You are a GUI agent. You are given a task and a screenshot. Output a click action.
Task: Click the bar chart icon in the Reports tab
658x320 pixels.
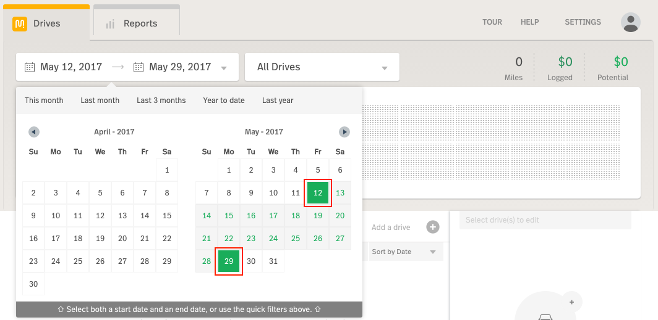click(110, 24)
